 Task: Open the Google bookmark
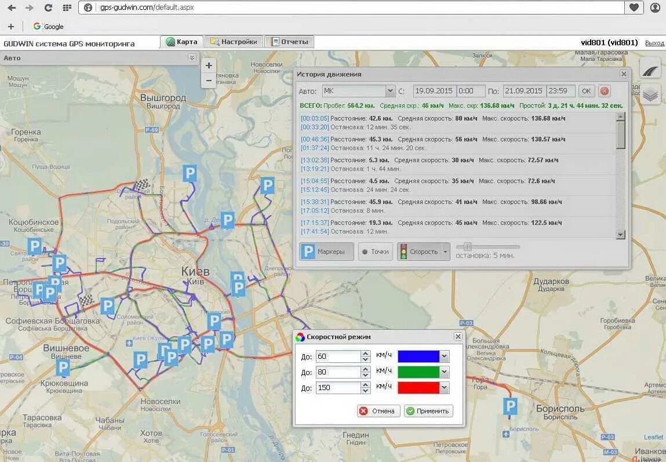click(49, 26)
